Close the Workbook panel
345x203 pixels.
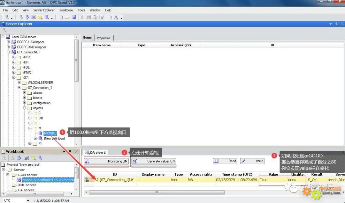click(76, 151)
